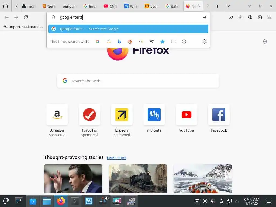Search this time with eBay
Image resolution: width=276 pixels, height=207 pixels.
pos(141,42)
